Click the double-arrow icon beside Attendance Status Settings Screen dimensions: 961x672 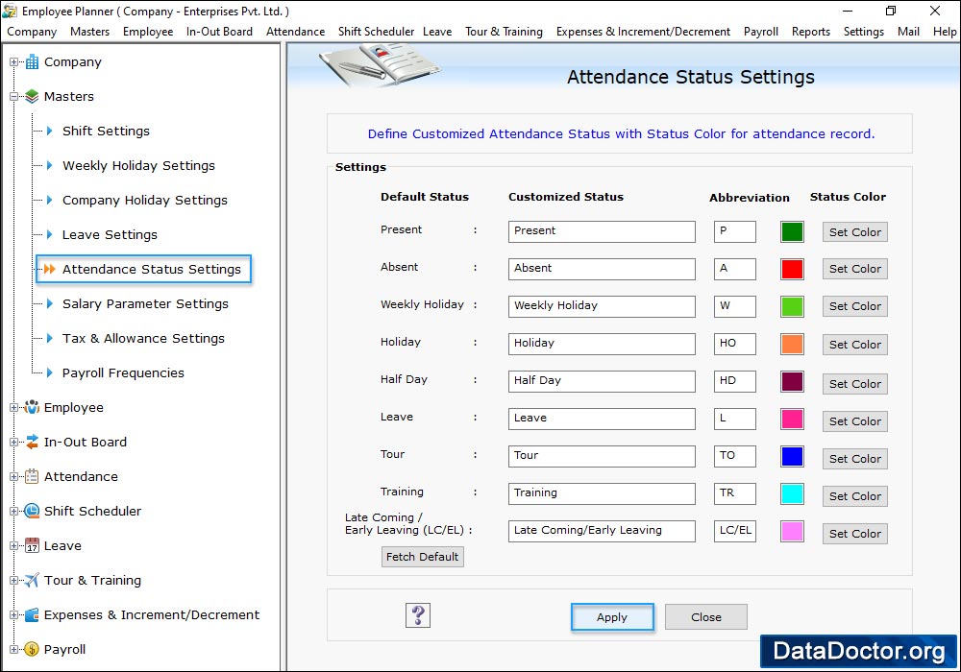coord(50,269)
